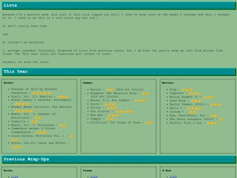
Task: Select Magik, Vol. 2: Shadows of Resistance entry
Action: click(x=33, y=116)
